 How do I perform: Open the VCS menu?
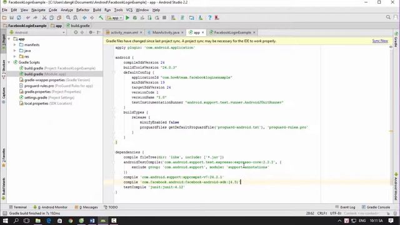tap(129, 10)
